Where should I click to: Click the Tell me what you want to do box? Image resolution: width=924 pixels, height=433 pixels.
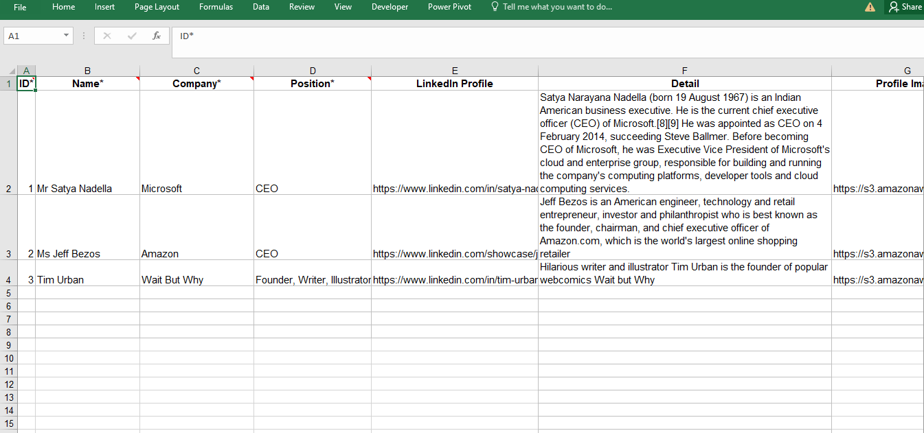557,7
